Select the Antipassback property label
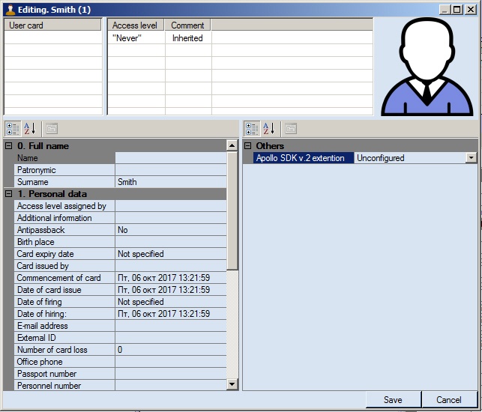 click(x=64, y=230)
